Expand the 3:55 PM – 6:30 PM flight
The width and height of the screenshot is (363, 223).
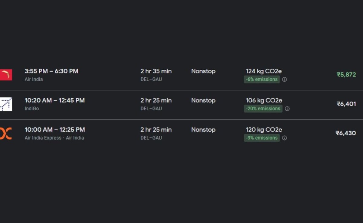coord(51,71)
